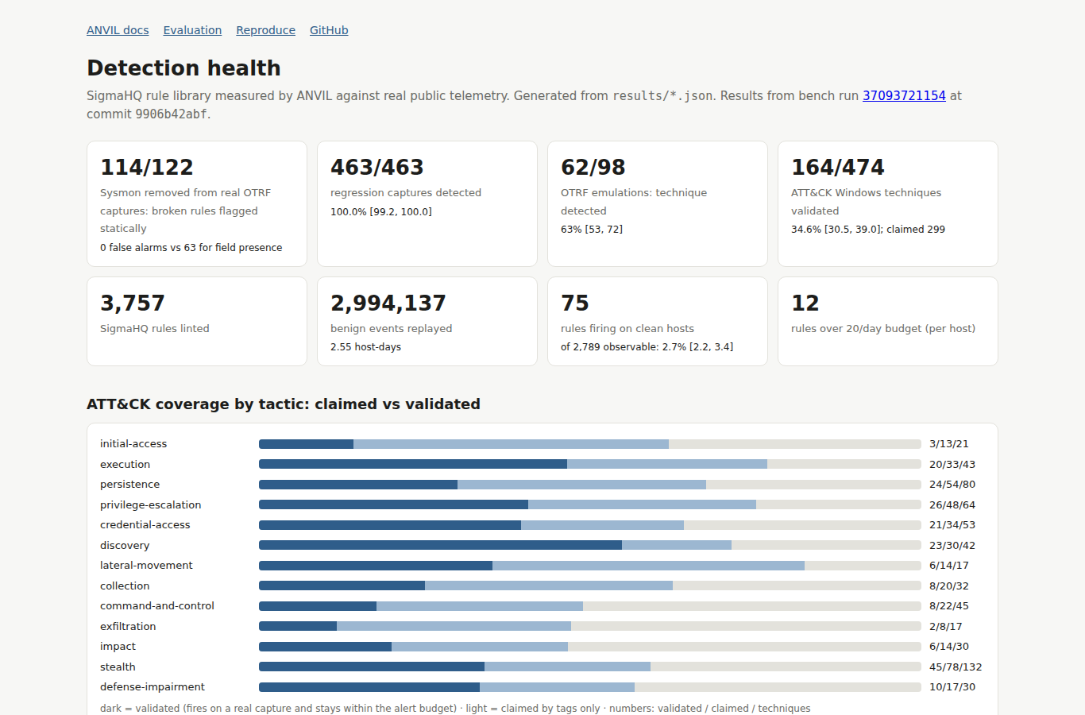
Task: Click the 3,757 SigmaHQ rules linted value
Action: (x=133, y=303)
